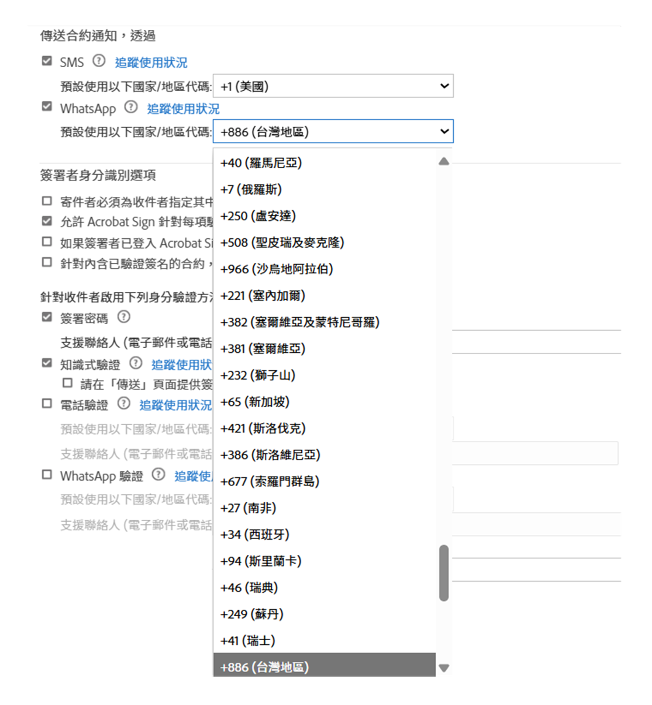Choose +34 (西班牙) in the dropdown list
Screen dimensions: 652x705
click(x=255, y=534)
